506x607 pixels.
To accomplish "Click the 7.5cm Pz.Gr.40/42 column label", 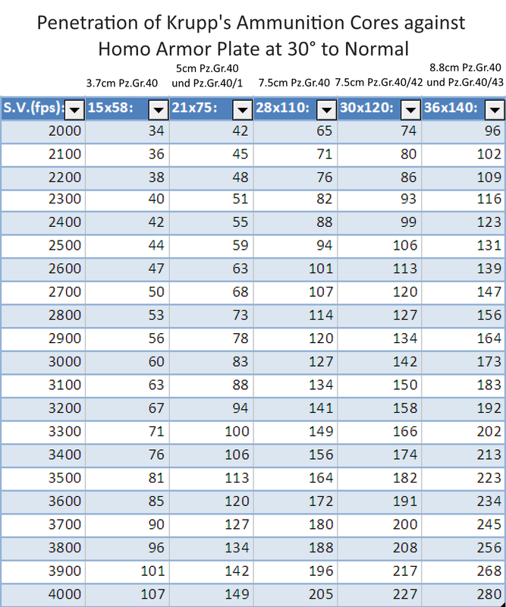I will [x=379, y=83].
